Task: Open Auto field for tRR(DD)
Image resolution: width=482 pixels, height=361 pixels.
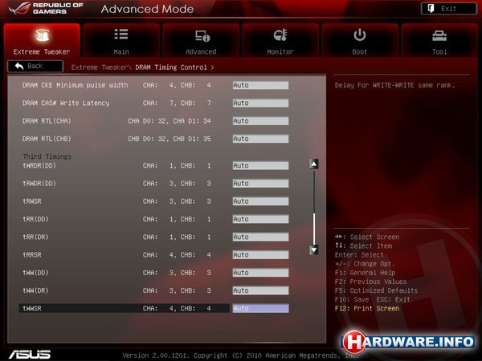Action: [x=260, y=219]
